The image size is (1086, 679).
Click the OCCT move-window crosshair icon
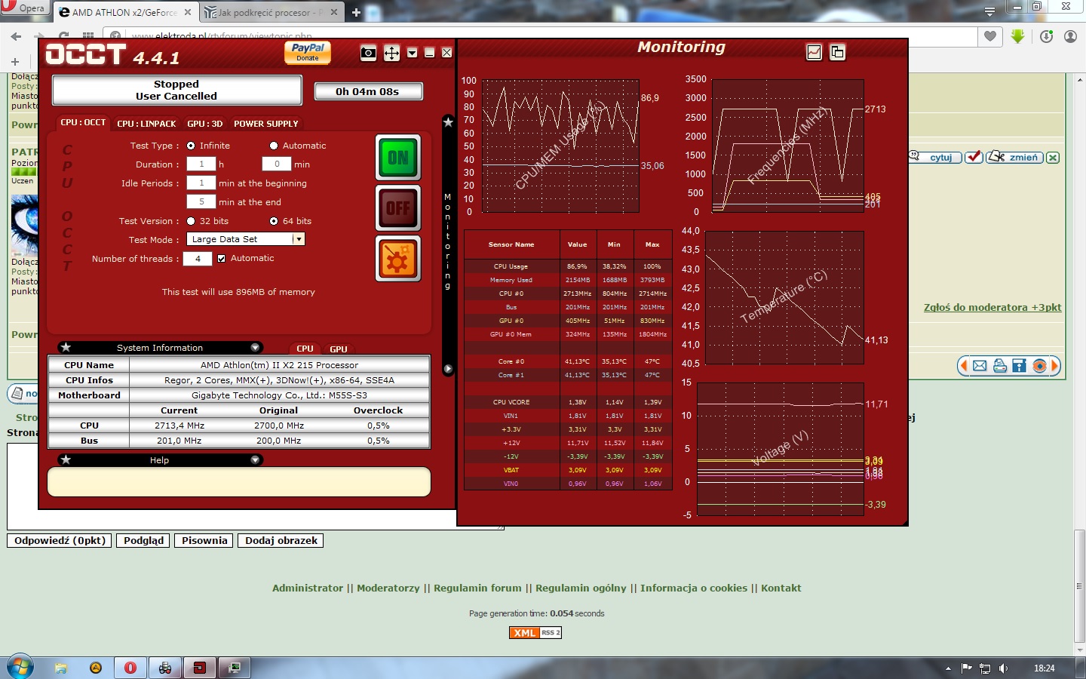pyautogui.click(x=391, y=53)
